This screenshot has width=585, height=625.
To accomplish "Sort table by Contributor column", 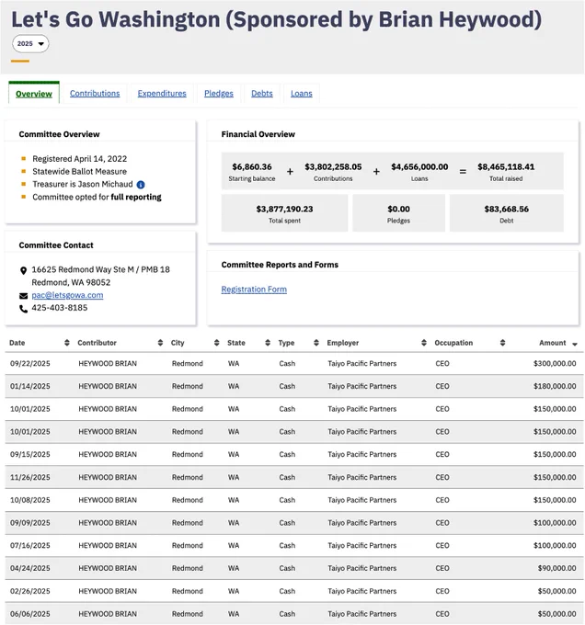I will [x=160, y=343].
